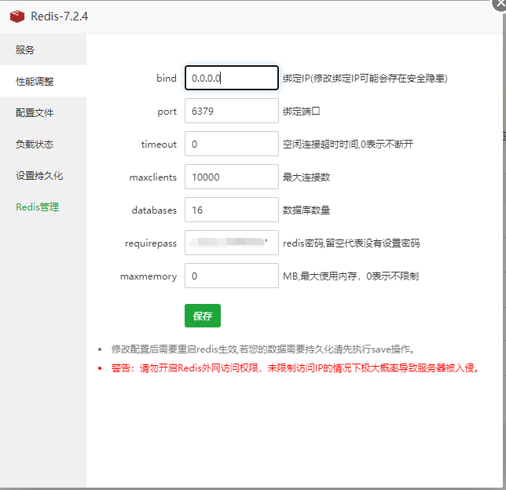The image size is (506, 490).
Task: Open the 负载状态 tab
Action: 43,144
